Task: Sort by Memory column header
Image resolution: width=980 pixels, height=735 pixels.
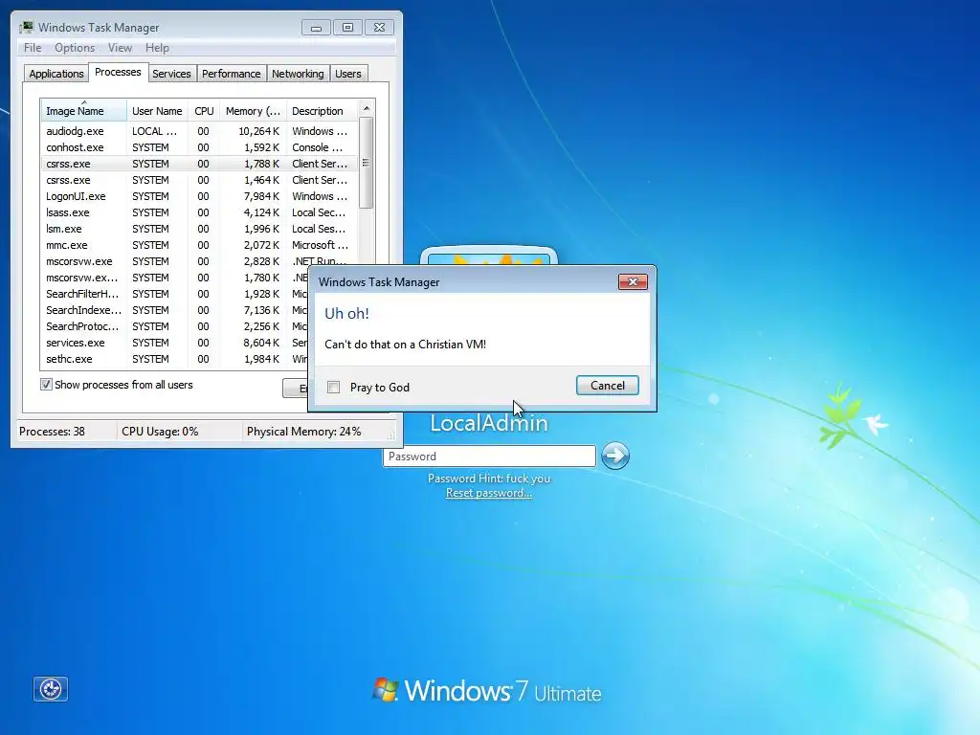Action: click(253, 111)
